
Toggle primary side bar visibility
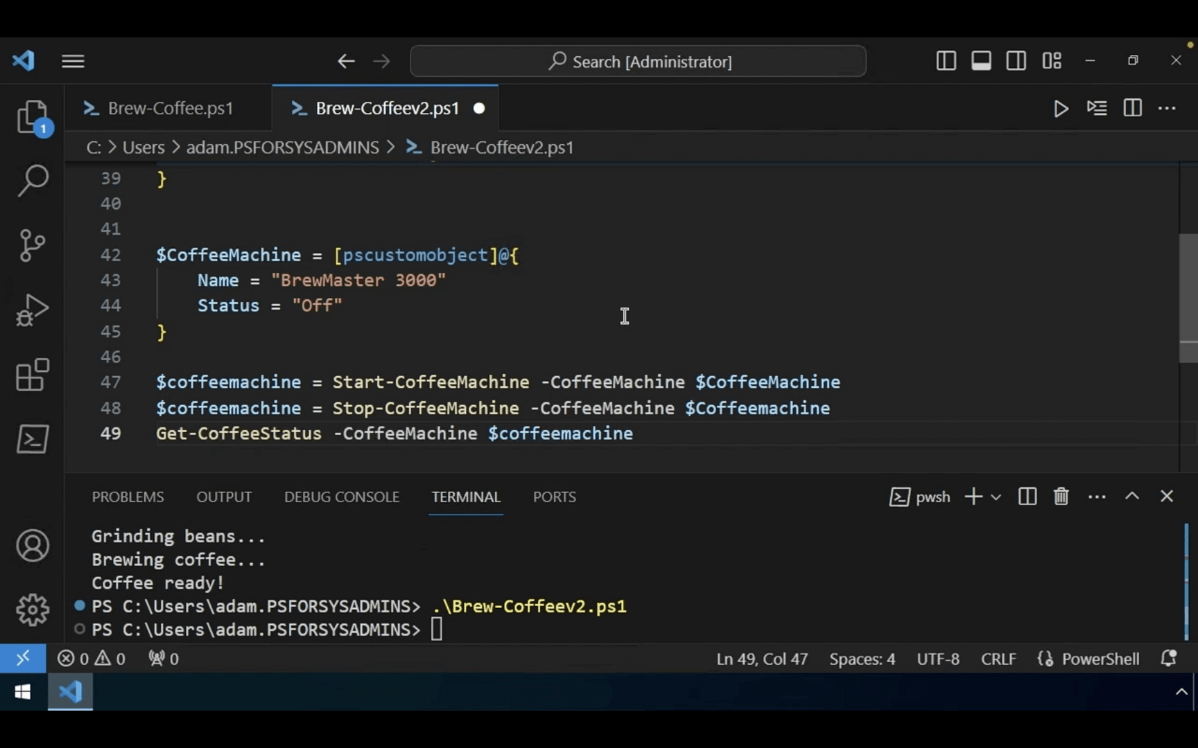tap(946, 61)
